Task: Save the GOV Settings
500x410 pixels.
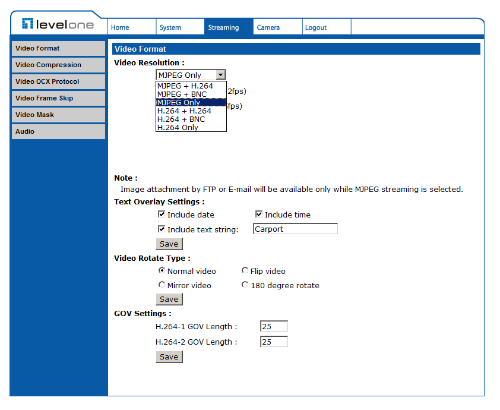Action: (x=169, y=357)
